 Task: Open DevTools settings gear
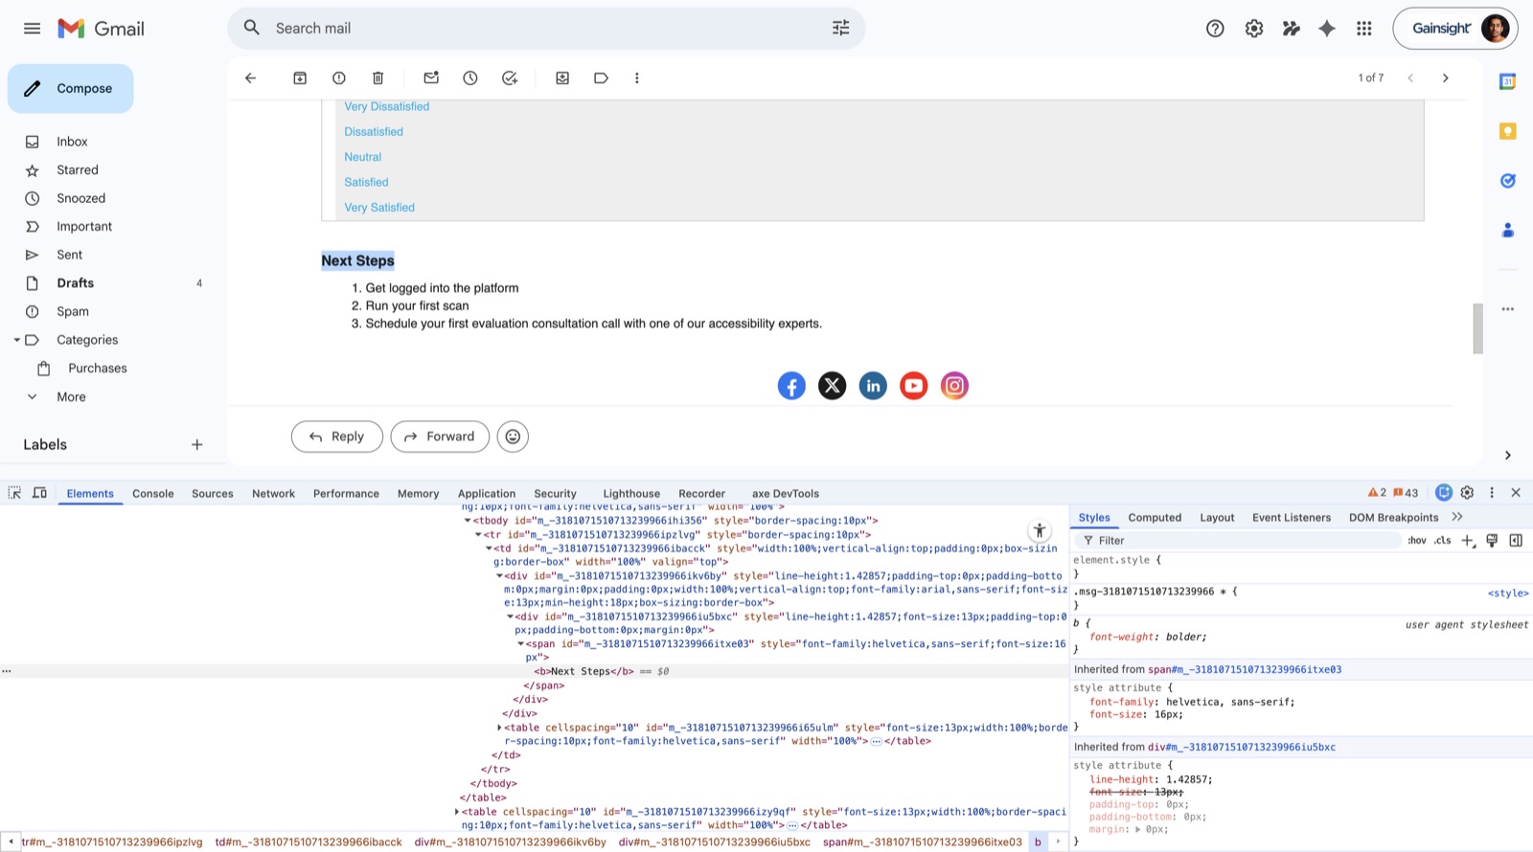(x=1467, y=493)
